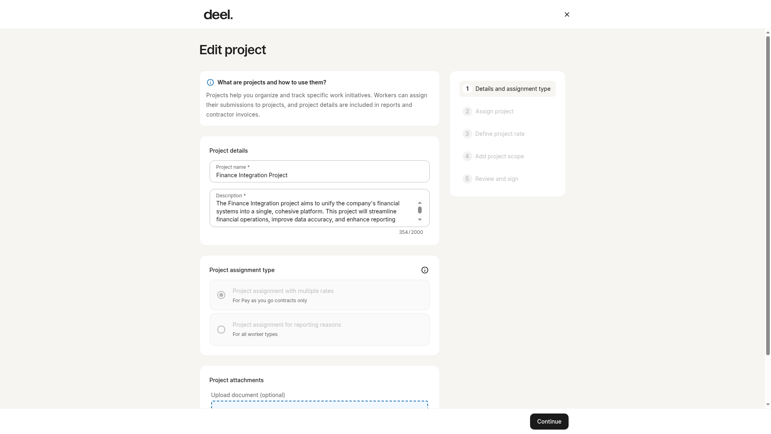The width and height of the screenshot is (771, 434).
Task: Click the Continue button
Action: click(549, 422)
